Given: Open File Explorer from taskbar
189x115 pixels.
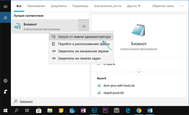Looking at the screenshot, I should click(x=50, y=110).
